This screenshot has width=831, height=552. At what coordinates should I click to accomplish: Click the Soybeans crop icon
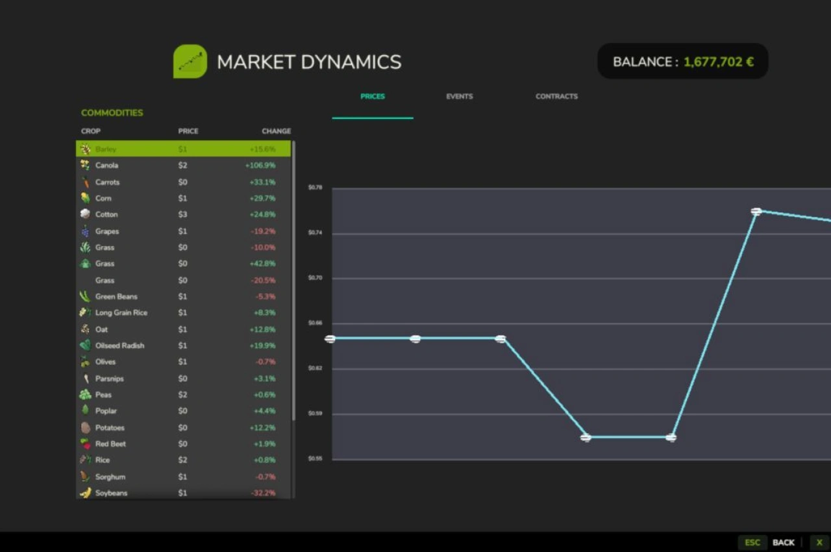coord(85,493)
